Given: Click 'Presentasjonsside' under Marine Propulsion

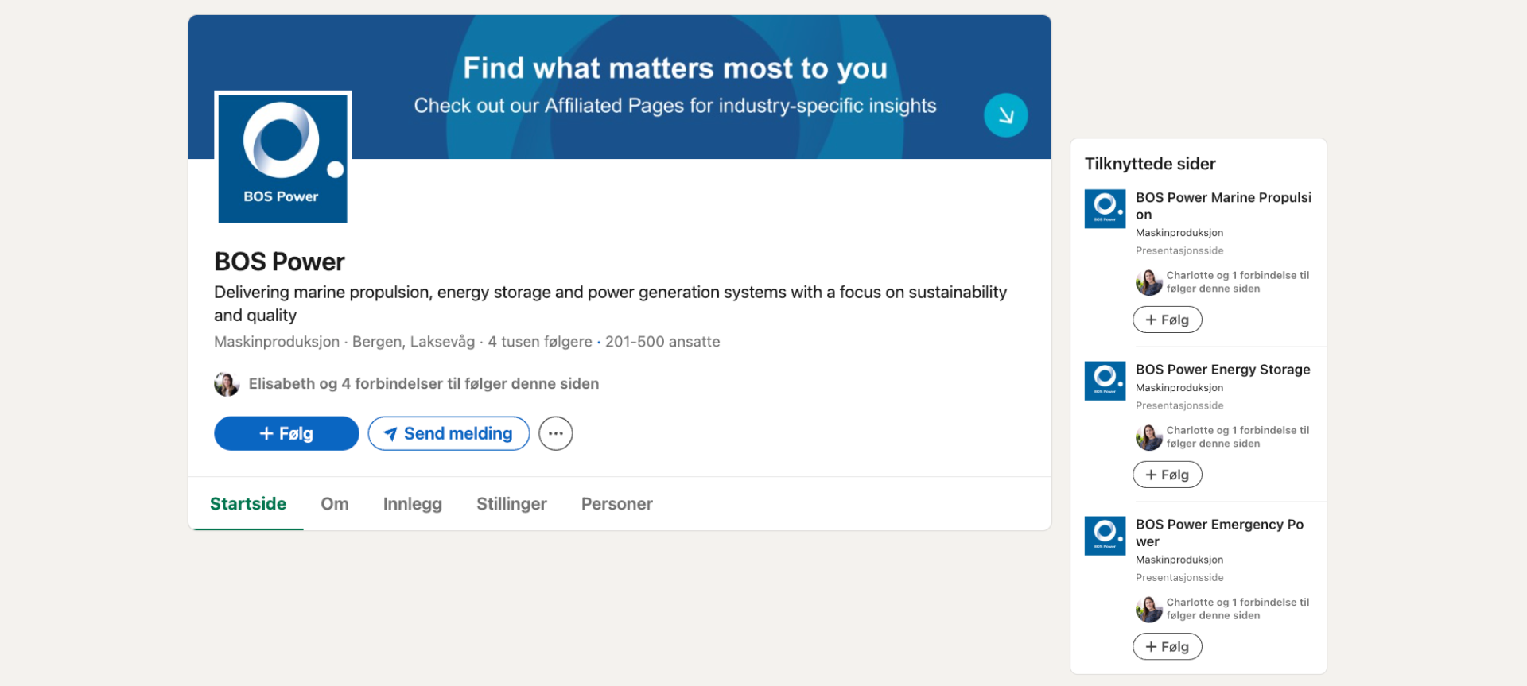Looking at the screenshot, I should pos(1179,250).
